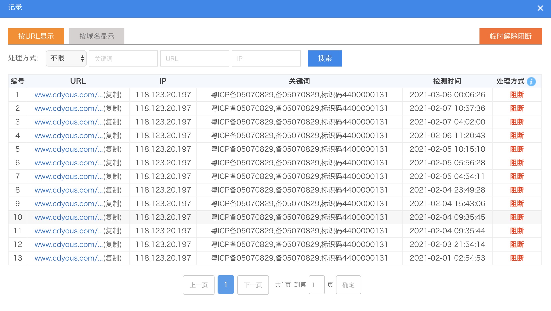The image size is (551, 311).
Task: Close the 记录 dialog with X icon
Action: (540, 8)
